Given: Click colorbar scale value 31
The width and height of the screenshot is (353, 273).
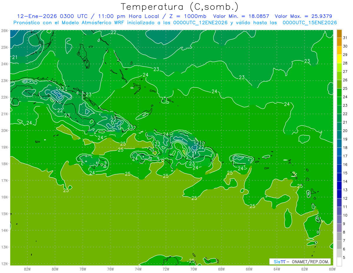Looking at the screenshot, I should 345,38.
